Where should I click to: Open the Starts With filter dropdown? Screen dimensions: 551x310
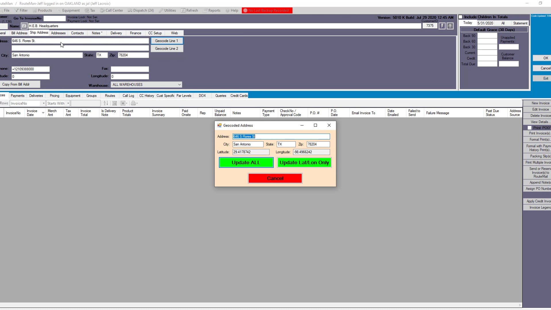[x=68, y=103]
